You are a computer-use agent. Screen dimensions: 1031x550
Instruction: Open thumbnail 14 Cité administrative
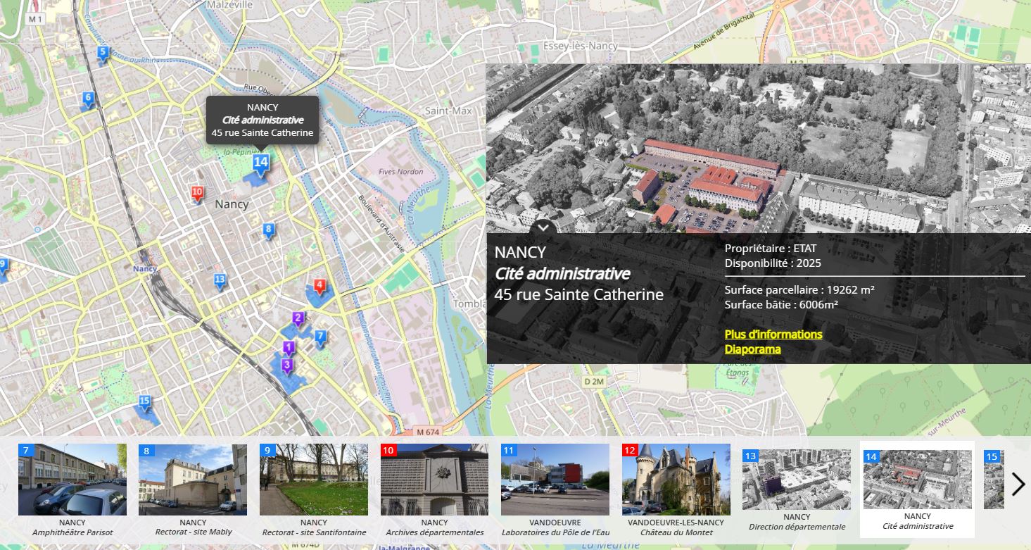[x=918, y=489]
